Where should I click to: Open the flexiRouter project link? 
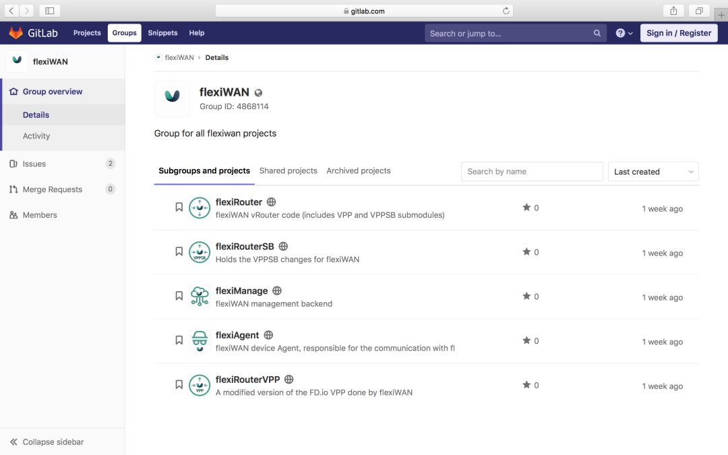[239, 202]
